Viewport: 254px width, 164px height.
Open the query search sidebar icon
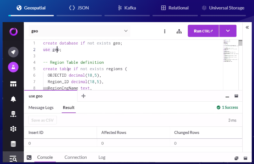(x=13, y=159)
